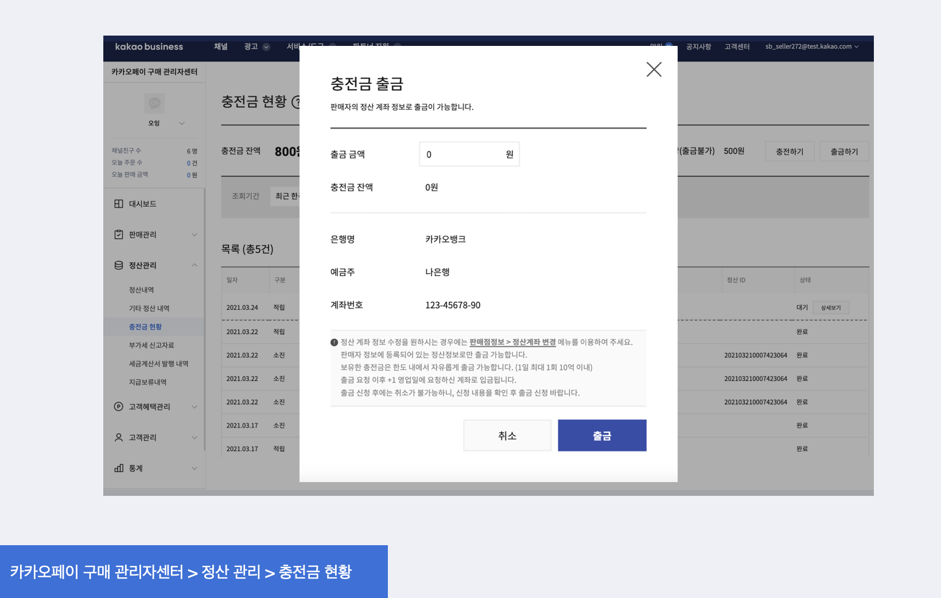Viewport: 941px width, 598px height.
Task: Click the 오늘 주문 수 stat row
Action: coord(154,163)
